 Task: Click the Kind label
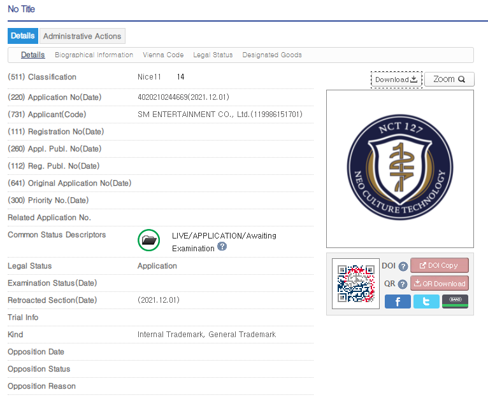click(x=15, y=335)
